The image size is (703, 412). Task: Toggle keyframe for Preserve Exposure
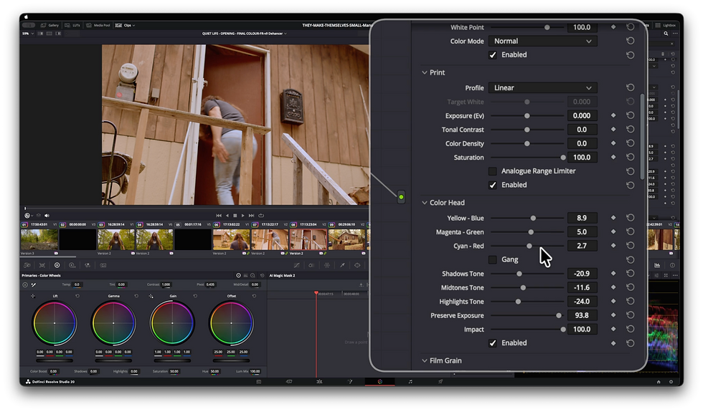613,315
